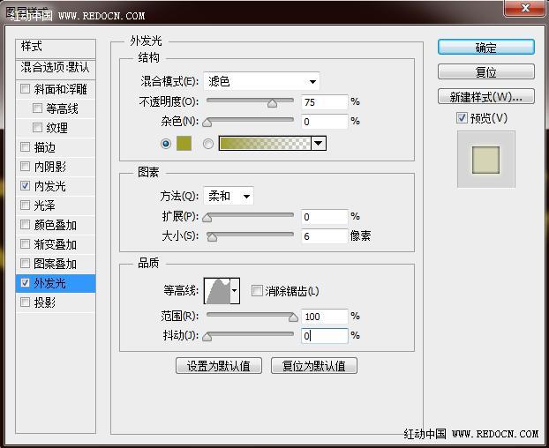Tick the 纹理 checkbox
This screenshot has width=549, height=448.
coord(37,127)
